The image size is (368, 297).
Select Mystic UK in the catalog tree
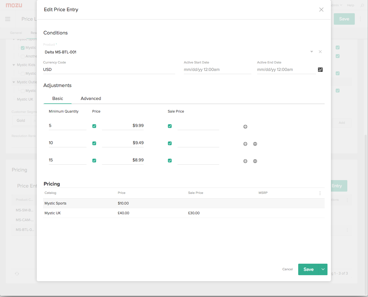pyautogui.click(x=25, y=99)
